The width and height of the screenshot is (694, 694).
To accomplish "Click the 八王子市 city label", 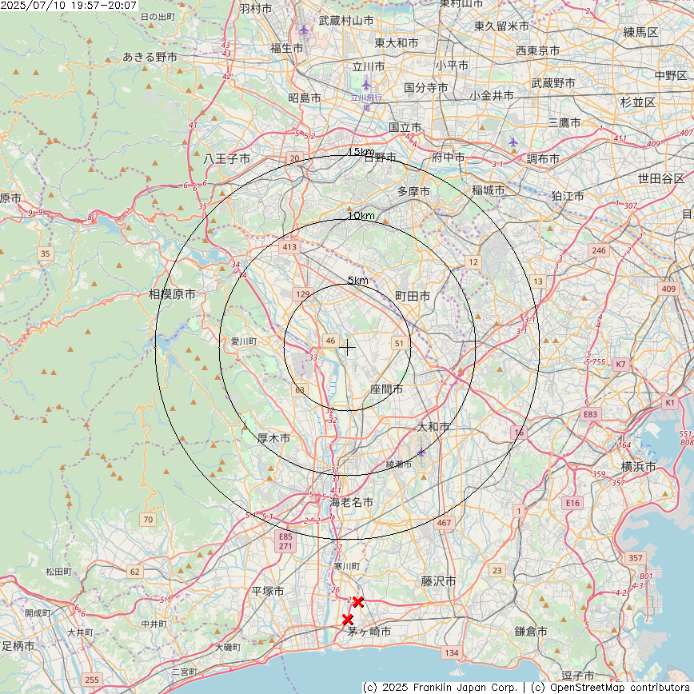I will pyautogui.click(x=227, y=158).
